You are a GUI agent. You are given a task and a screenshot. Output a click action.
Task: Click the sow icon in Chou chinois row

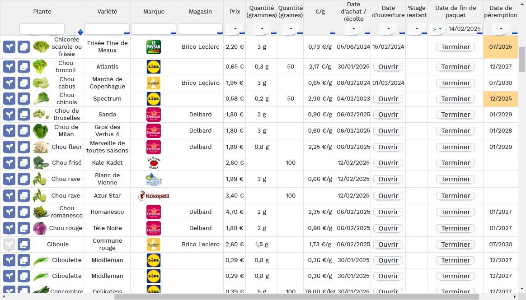[9, 99]
